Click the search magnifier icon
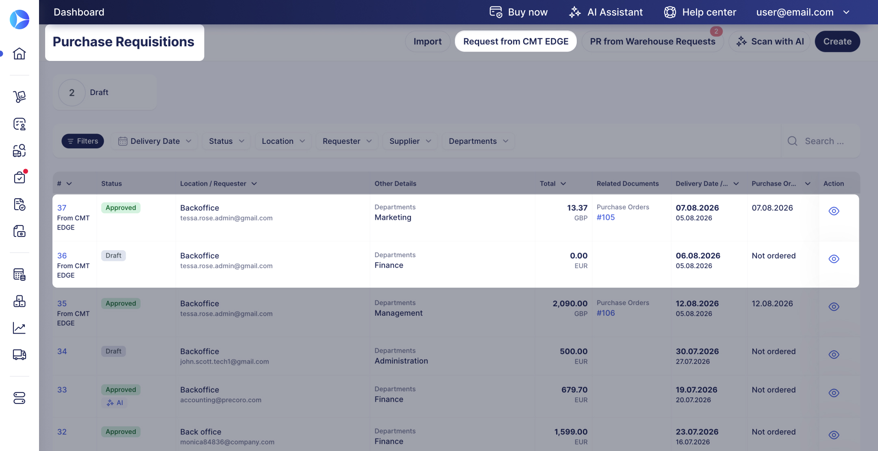 [x=792, y=141]
